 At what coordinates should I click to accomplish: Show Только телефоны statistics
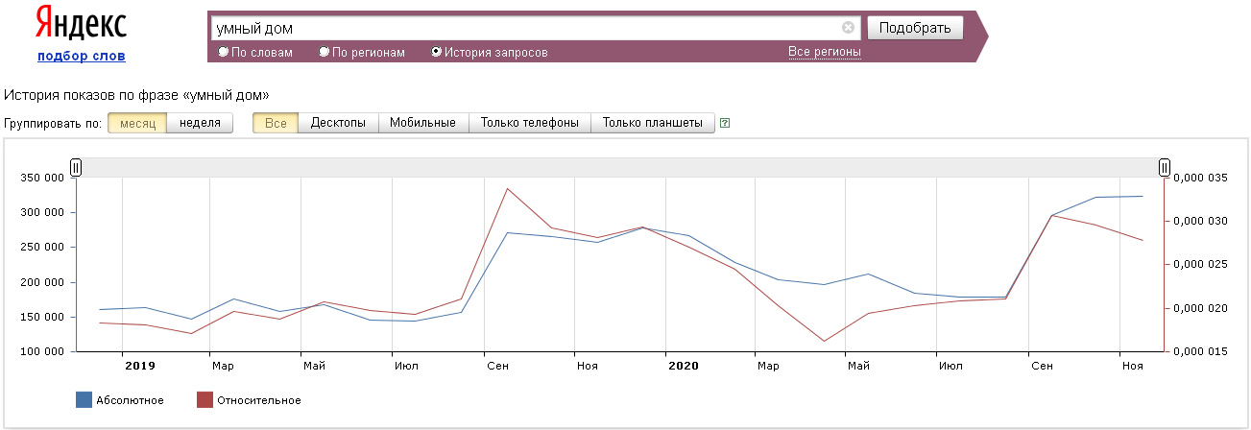click(529, 123)
